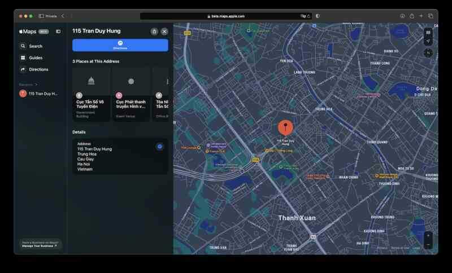Close the 115 Tran Duy Hung place card

click(x=164, y=32)
